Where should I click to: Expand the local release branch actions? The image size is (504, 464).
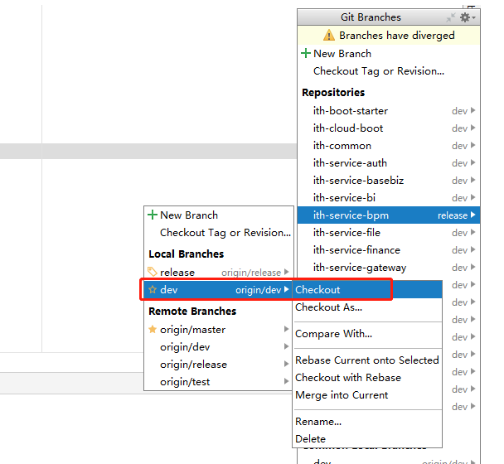(287, 272)
